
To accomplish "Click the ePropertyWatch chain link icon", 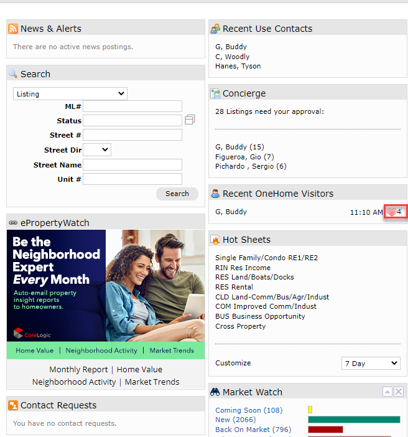I will click(x=13, y=223).
